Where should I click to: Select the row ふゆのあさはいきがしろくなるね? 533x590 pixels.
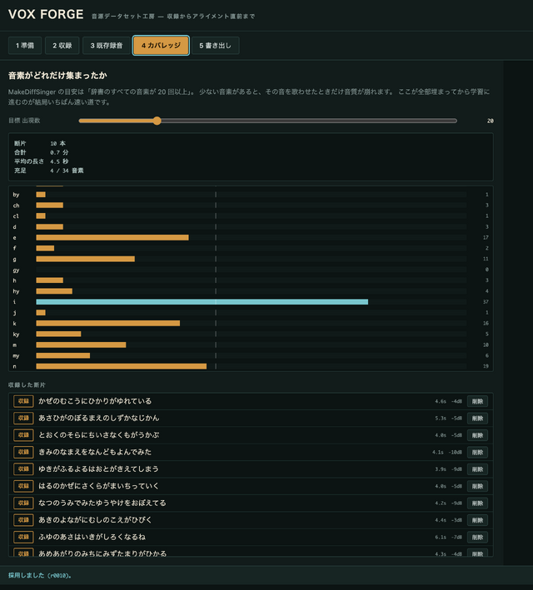(x=251, y=537)
